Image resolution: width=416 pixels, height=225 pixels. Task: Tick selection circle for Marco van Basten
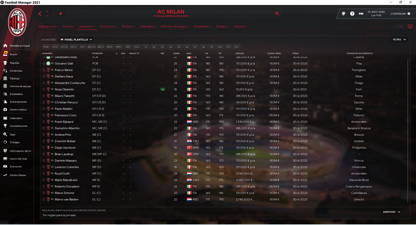click(x=44, y=199)
